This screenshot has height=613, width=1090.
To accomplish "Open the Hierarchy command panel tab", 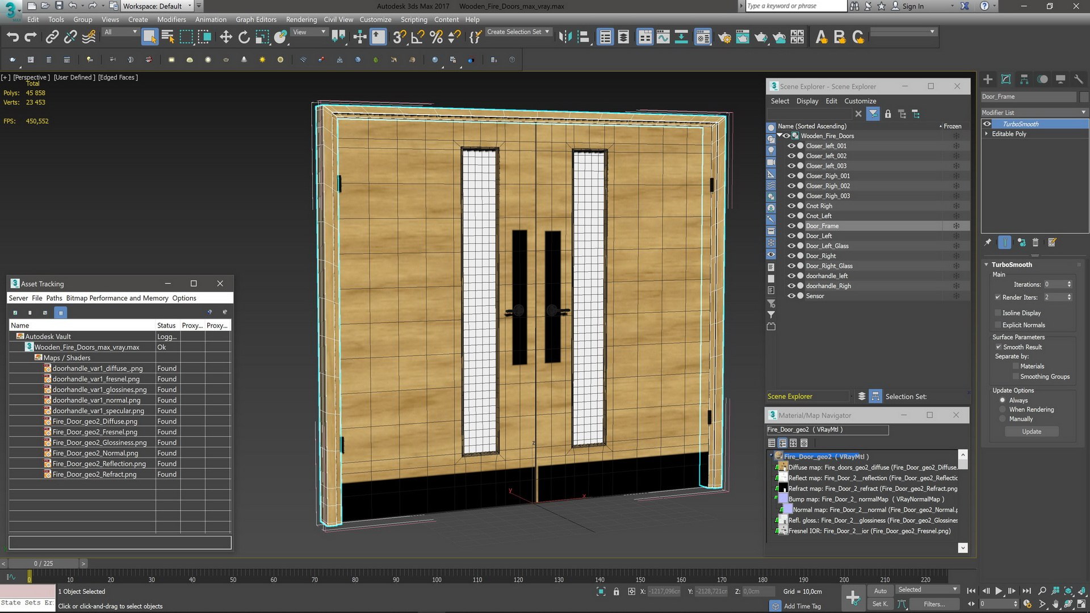I will tap(1024, 79).
